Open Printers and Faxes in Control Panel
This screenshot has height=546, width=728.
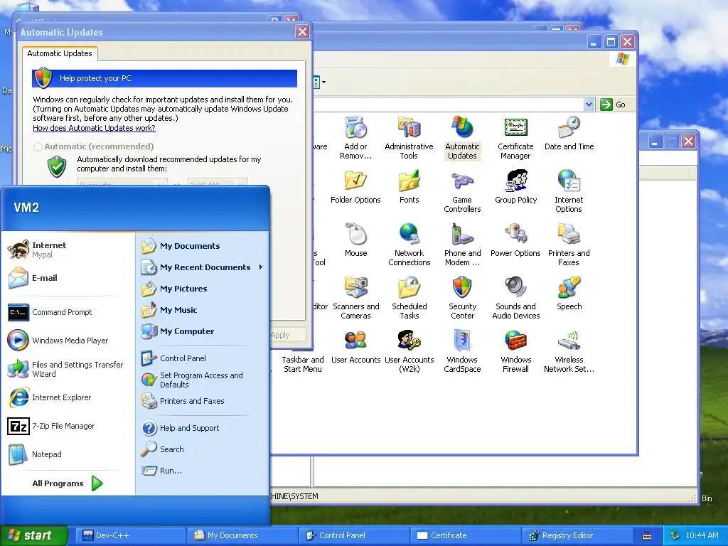[569, 245]
